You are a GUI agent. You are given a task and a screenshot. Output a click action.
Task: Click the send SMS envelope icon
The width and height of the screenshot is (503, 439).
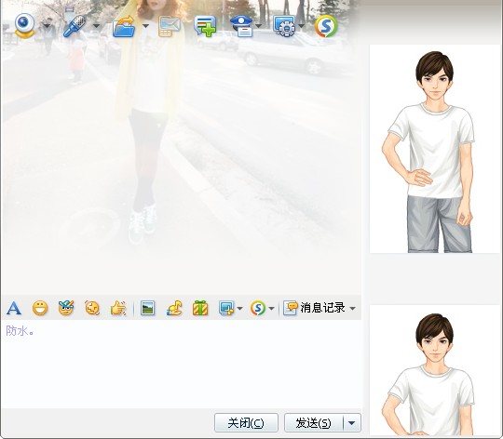pos(170,27)
